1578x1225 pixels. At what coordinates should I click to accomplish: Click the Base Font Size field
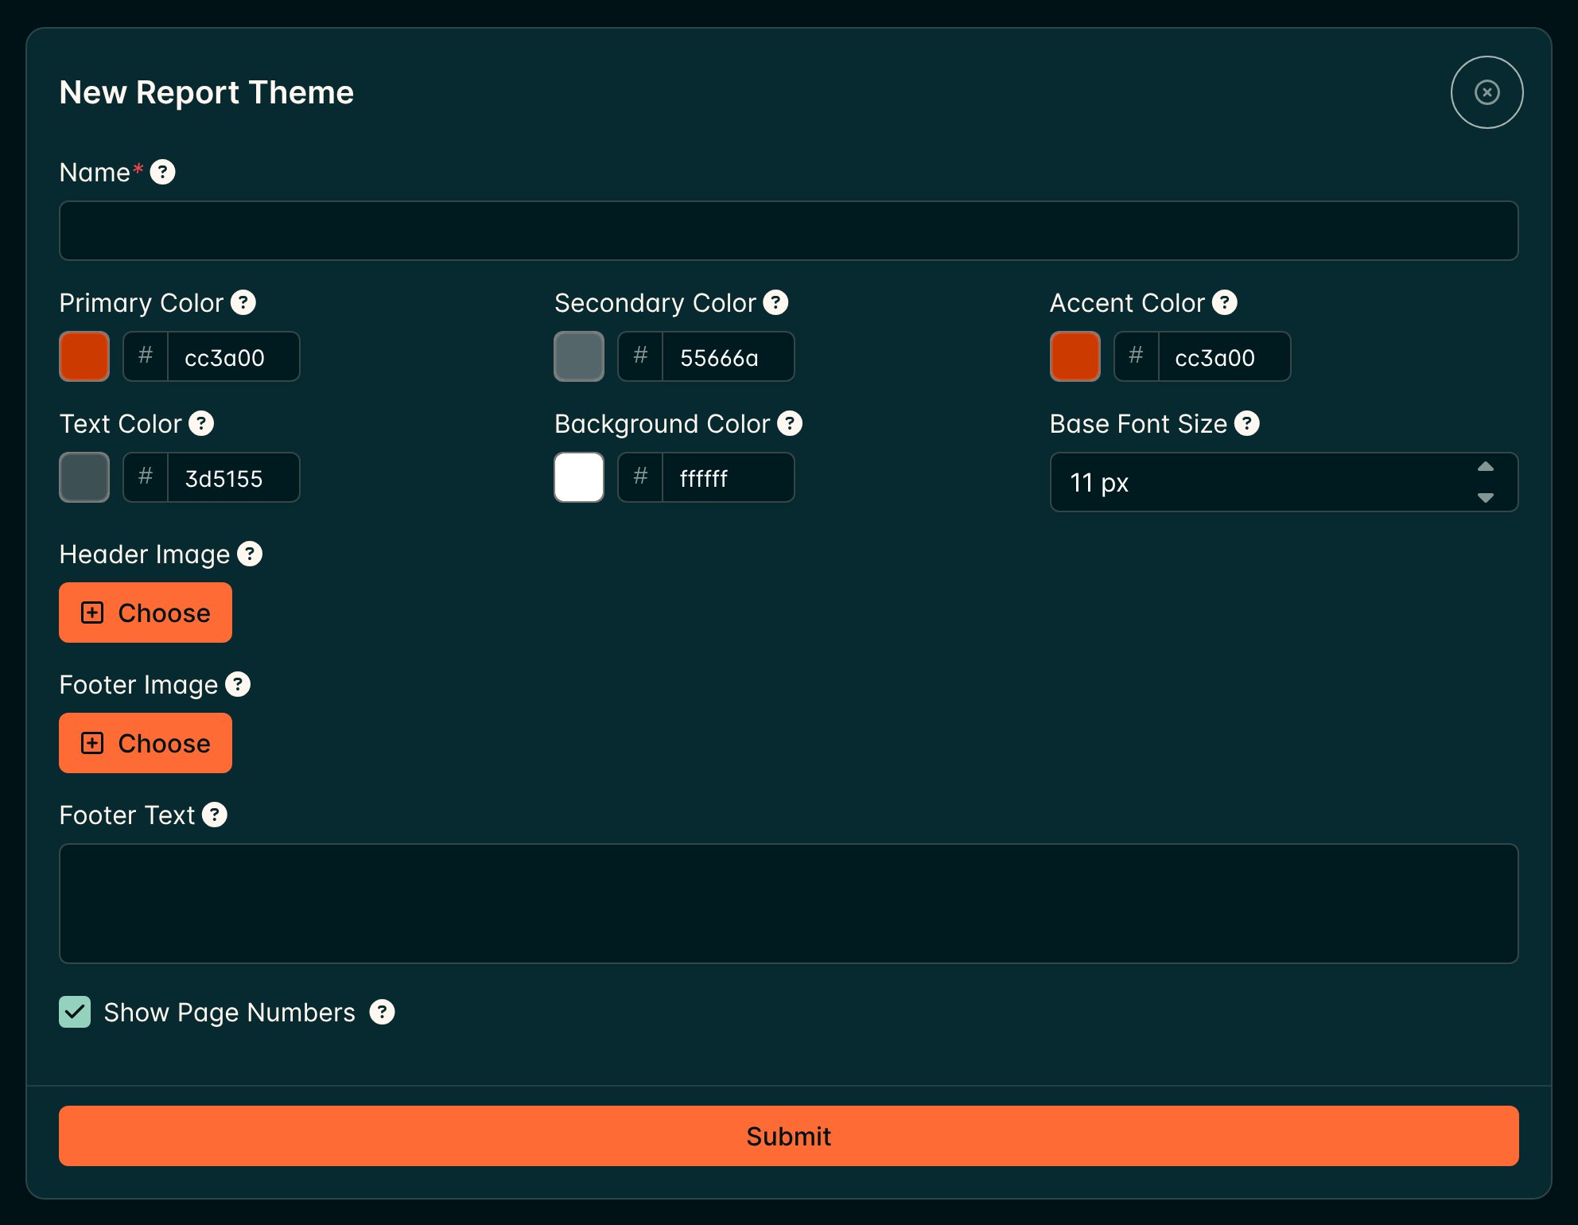(1284, 482)
